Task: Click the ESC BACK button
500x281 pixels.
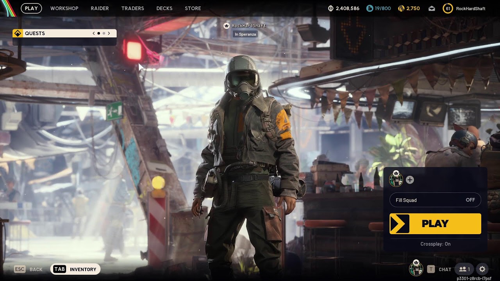Action: [x=28, y=269]
